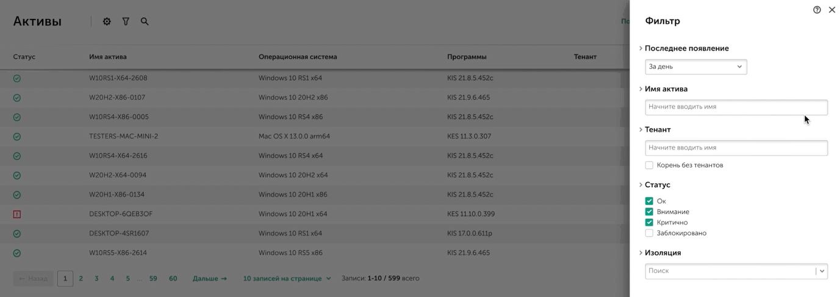Click the filter funnel icon
This screenshot has width=840, height=297.
click(126, 21)
